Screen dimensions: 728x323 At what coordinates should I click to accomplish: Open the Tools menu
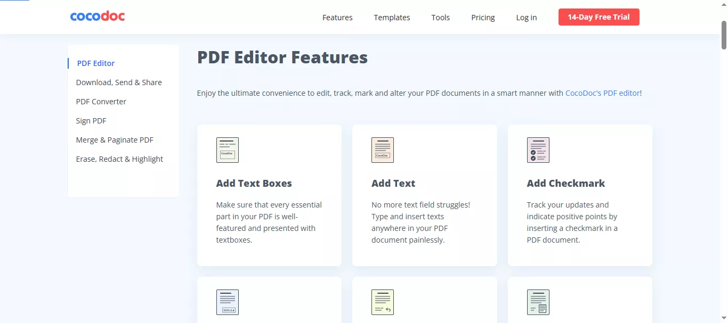pos(440,17)
